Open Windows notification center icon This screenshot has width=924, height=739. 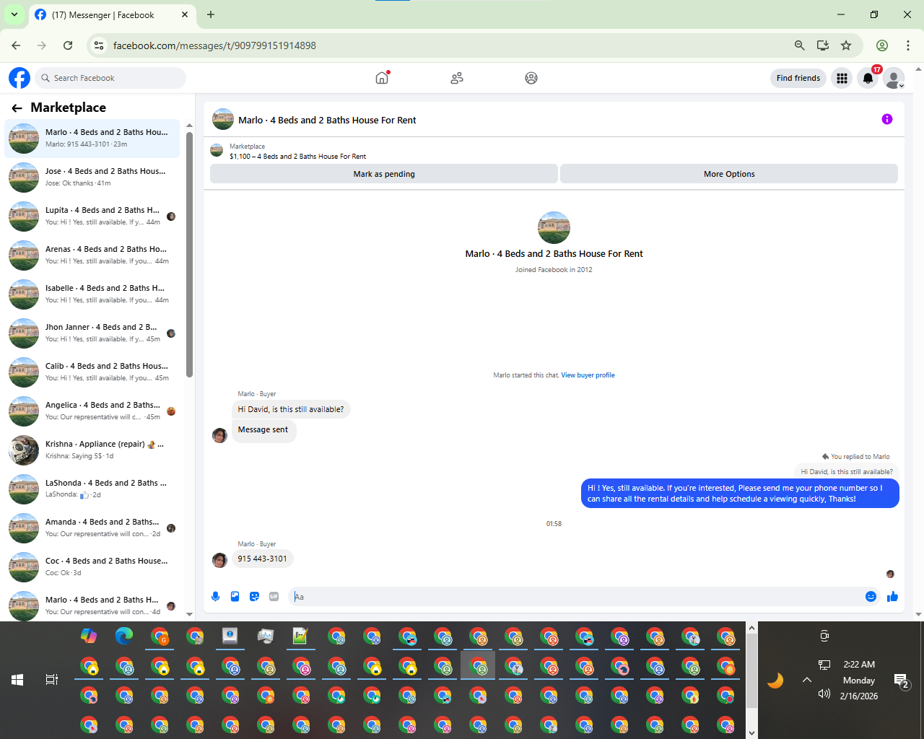click(x=902, y=681)
